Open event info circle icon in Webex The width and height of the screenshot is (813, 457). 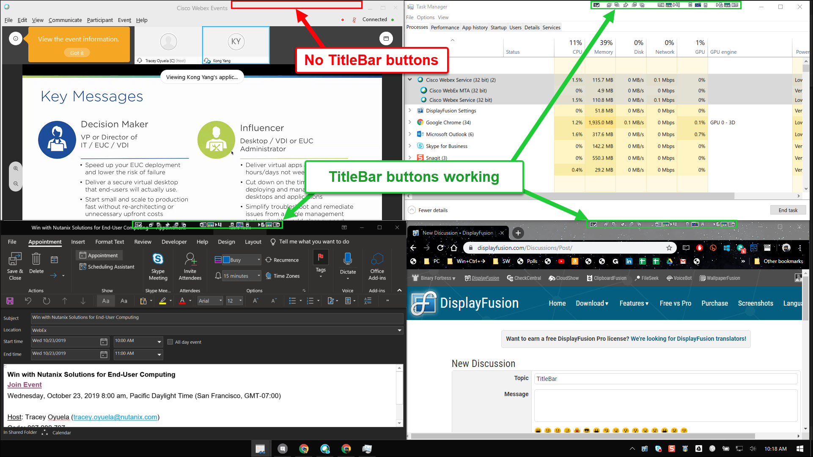(16, 39)
